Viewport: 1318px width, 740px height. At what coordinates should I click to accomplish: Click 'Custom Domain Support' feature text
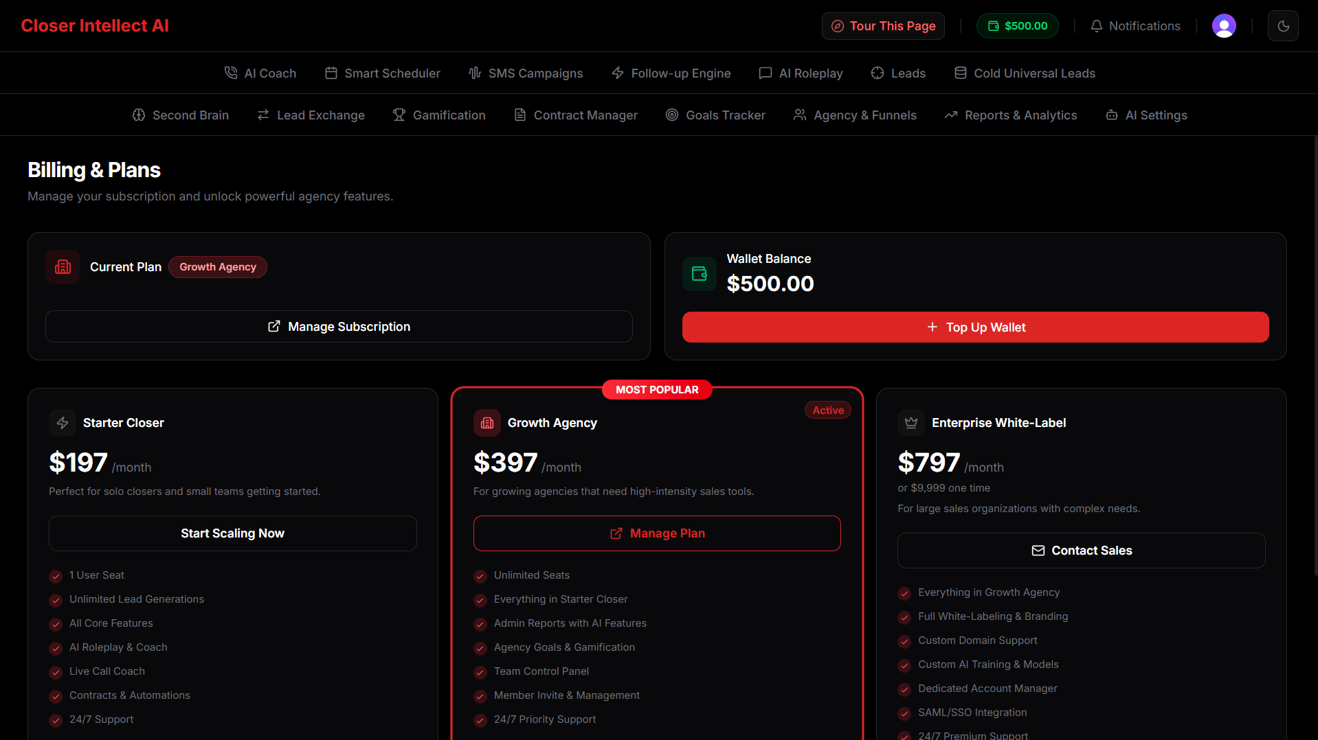[x=978, y=640]
